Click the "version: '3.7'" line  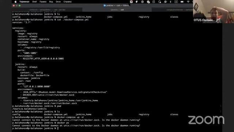(22, 22)
